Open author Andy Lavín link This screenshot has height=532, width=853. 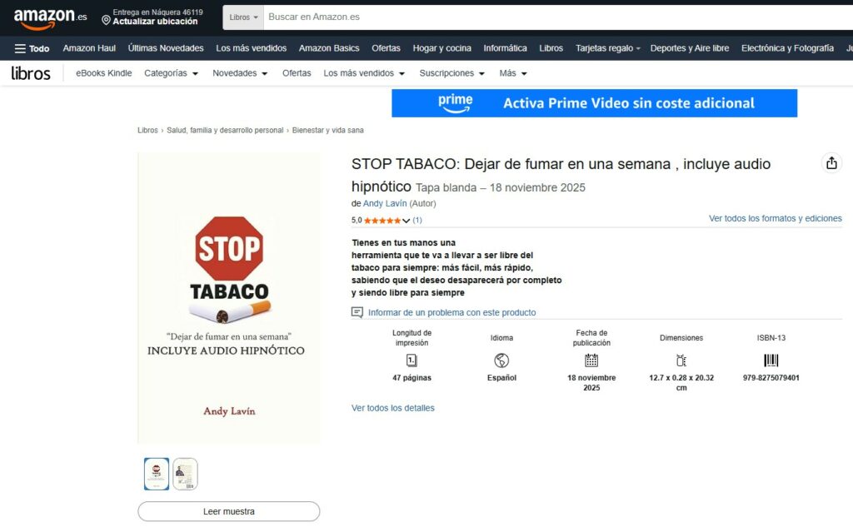pos(385,203)
